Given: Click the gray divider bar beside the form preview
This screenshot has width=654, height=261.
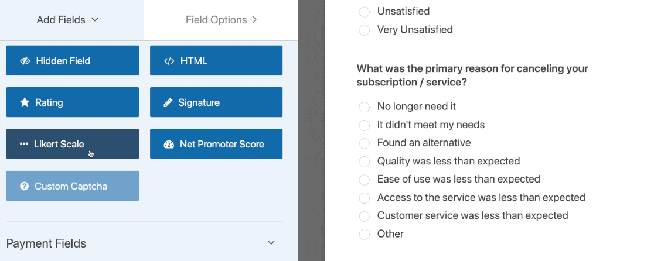Looking at the screenshot, I should [312, 130].
